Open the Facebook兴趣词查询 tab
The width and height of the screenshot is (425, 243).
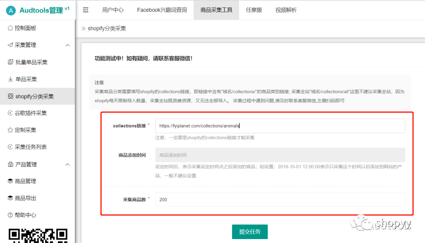(163, 10)
